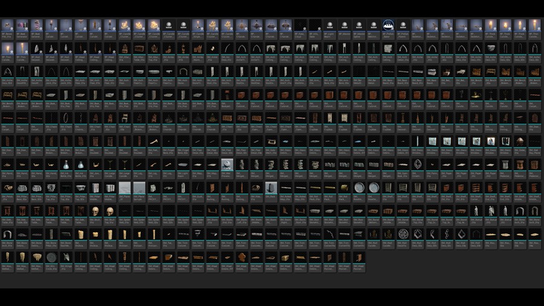Click the hanging chain ring thumbnail
Viewport: 544px width, 306px height.
coord(66,118)
